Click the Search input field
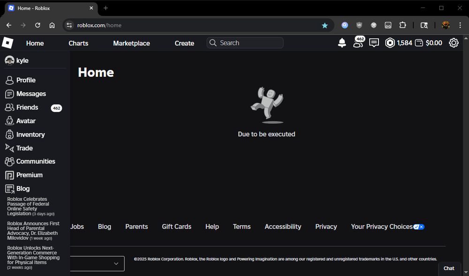Screen dimensions: 469x276 pyautogui.click(x=245, y=43)
